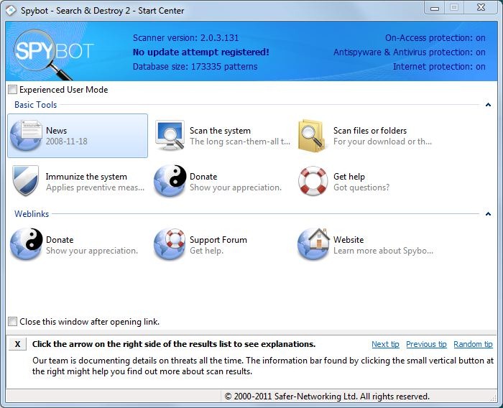The image size is (503, 408).
Task: Click the Next tip link
Action: pos(385,344)
